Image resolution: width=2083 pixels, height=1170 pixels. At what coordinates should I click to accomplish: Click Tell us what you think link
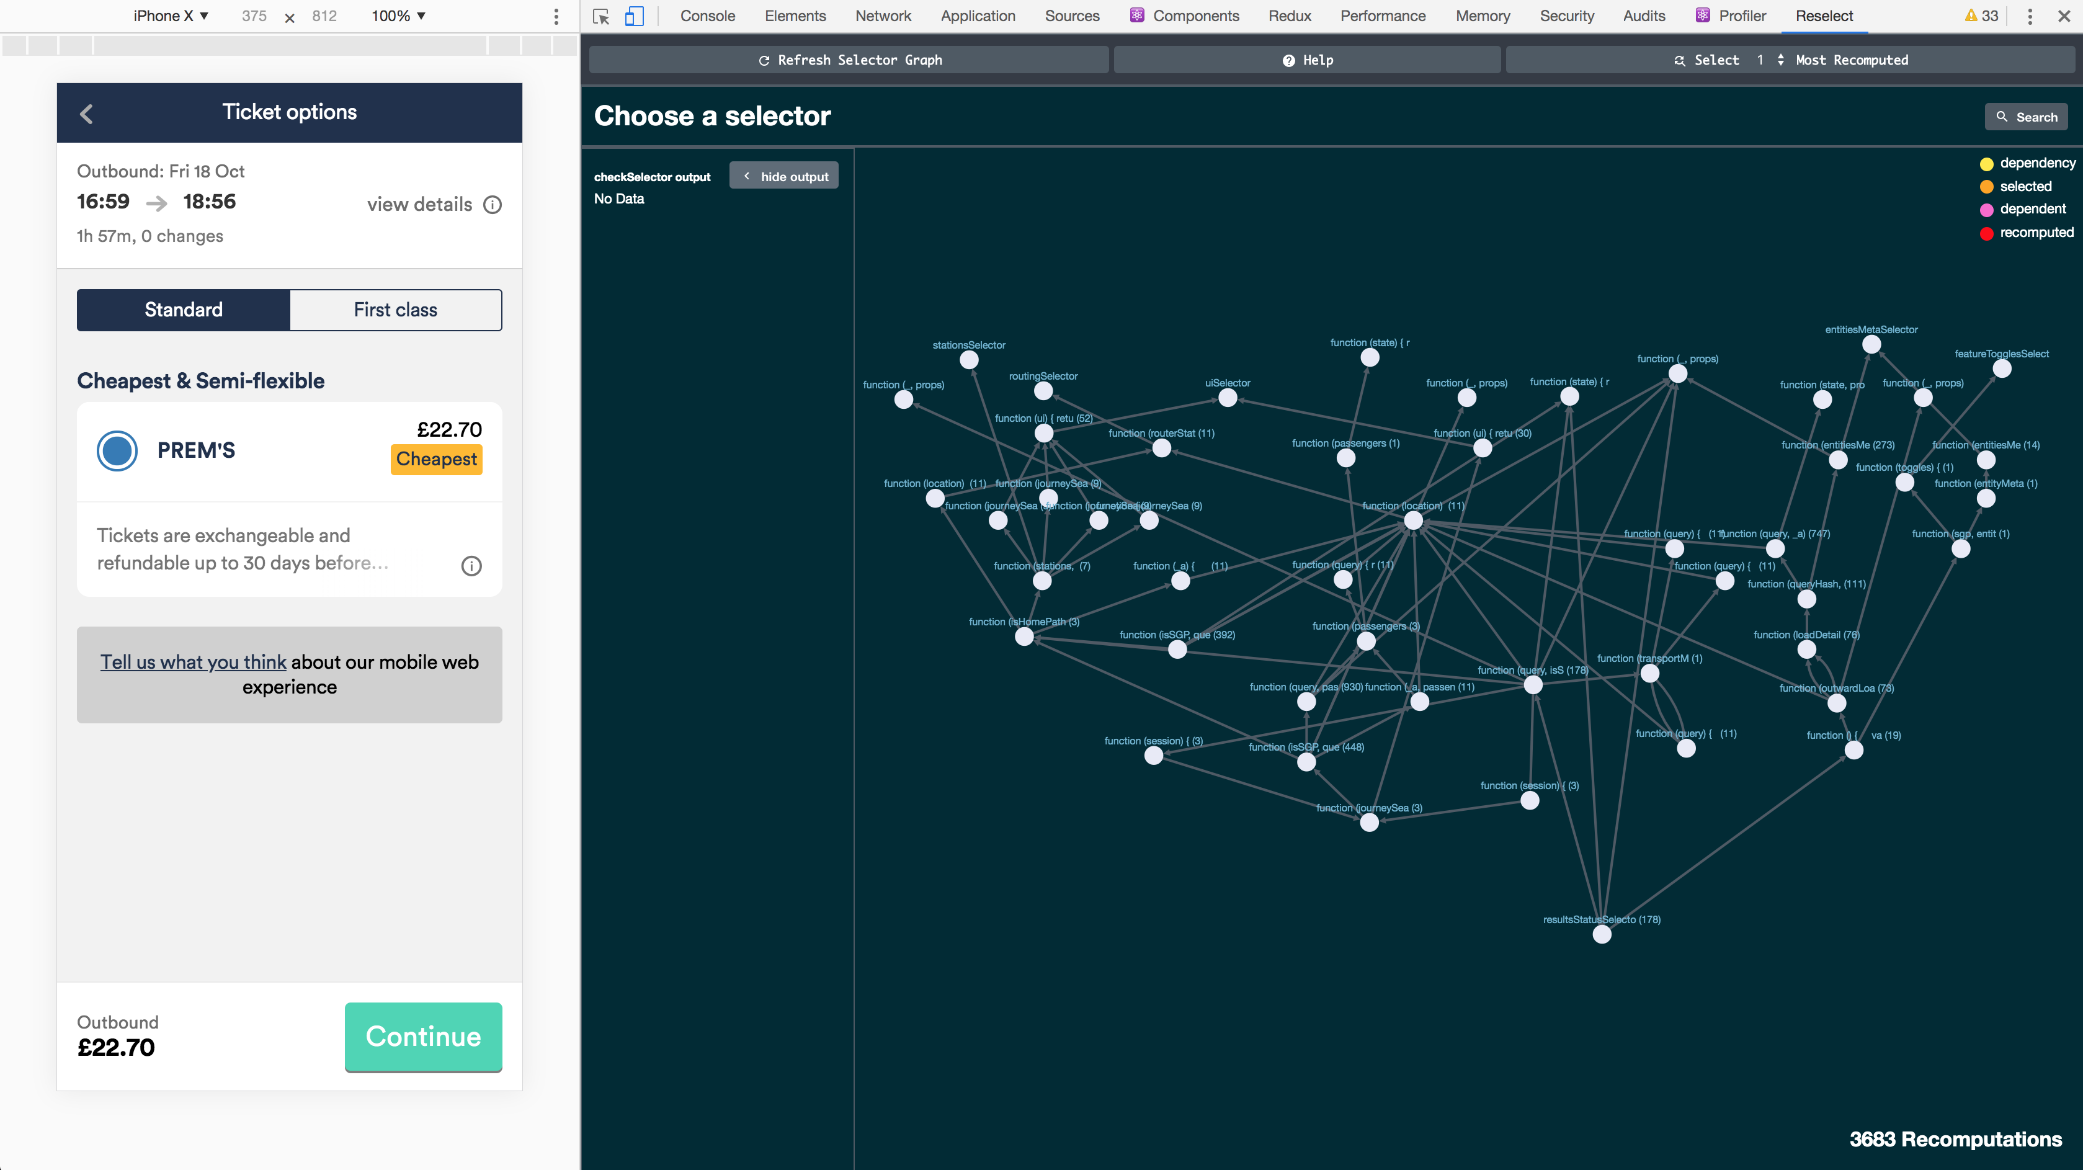pyautogui.click(x=194, y=662)
